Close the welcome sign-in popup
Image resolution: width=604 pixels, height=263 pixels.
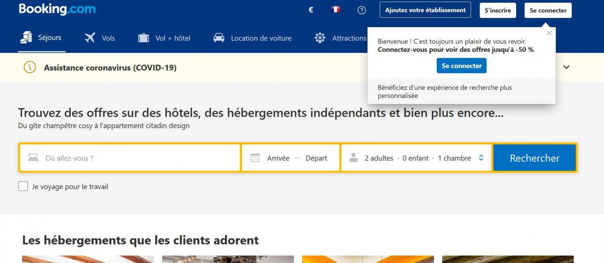(x=549, y=33)
